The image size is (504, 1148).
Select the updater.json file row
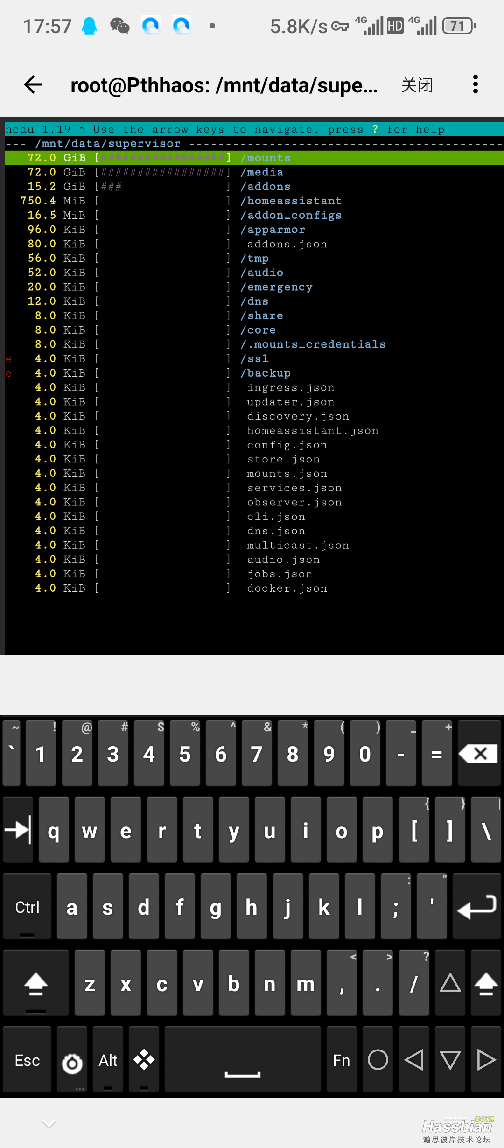click(254, 402)
